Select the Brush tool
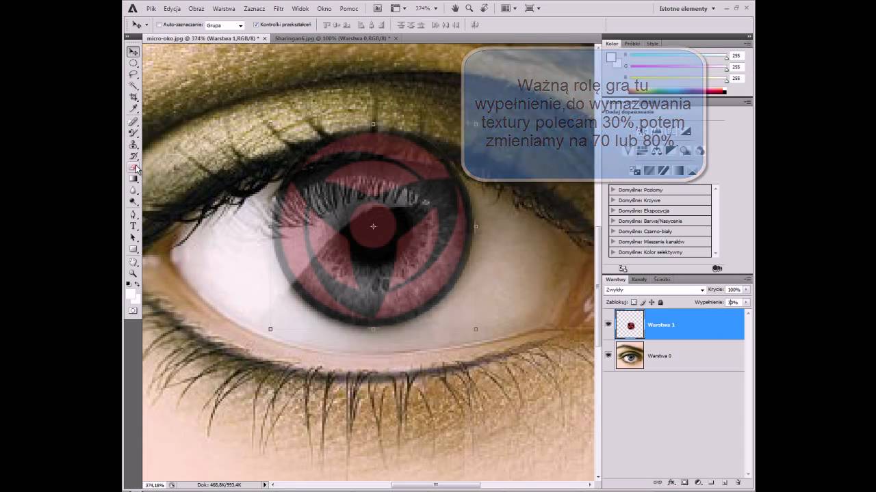 133,133
